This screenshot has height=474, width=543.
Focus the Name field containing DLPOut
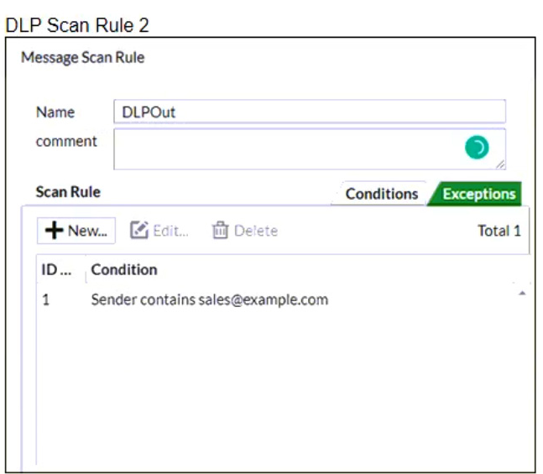309,112
